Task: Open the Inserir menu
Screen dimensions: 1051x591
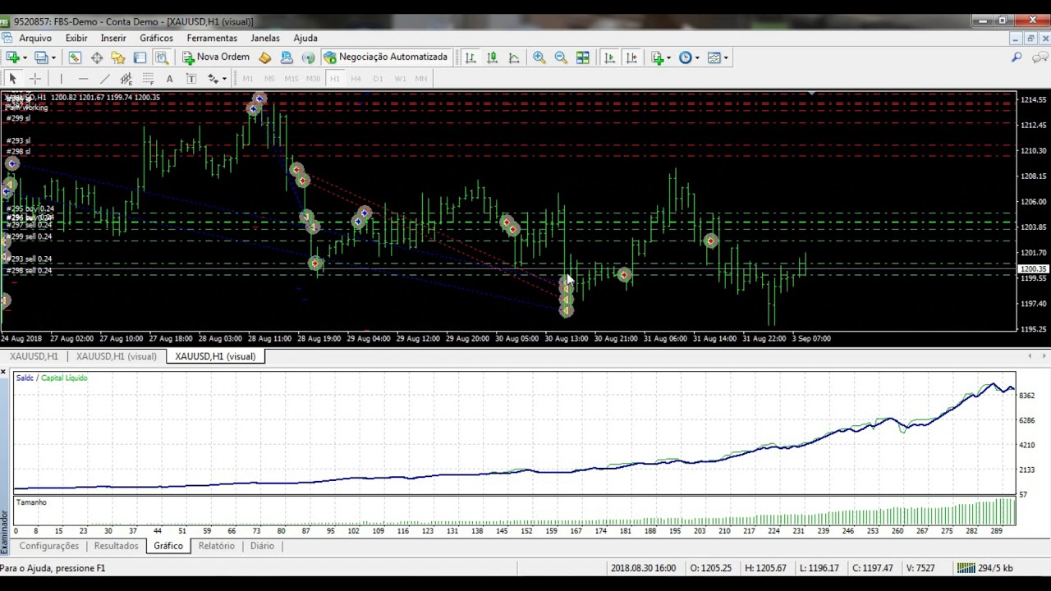Action: coord(113,38)
